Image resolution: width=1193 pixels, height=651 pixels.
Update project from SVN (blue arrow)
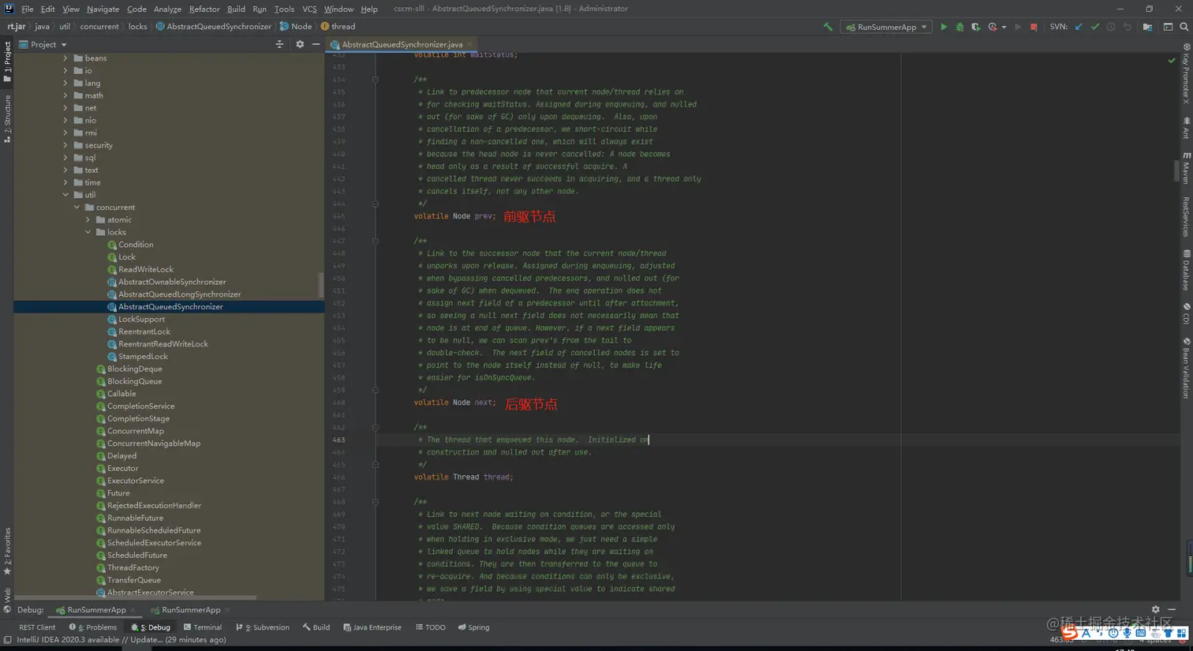[x=1079, y=27]
